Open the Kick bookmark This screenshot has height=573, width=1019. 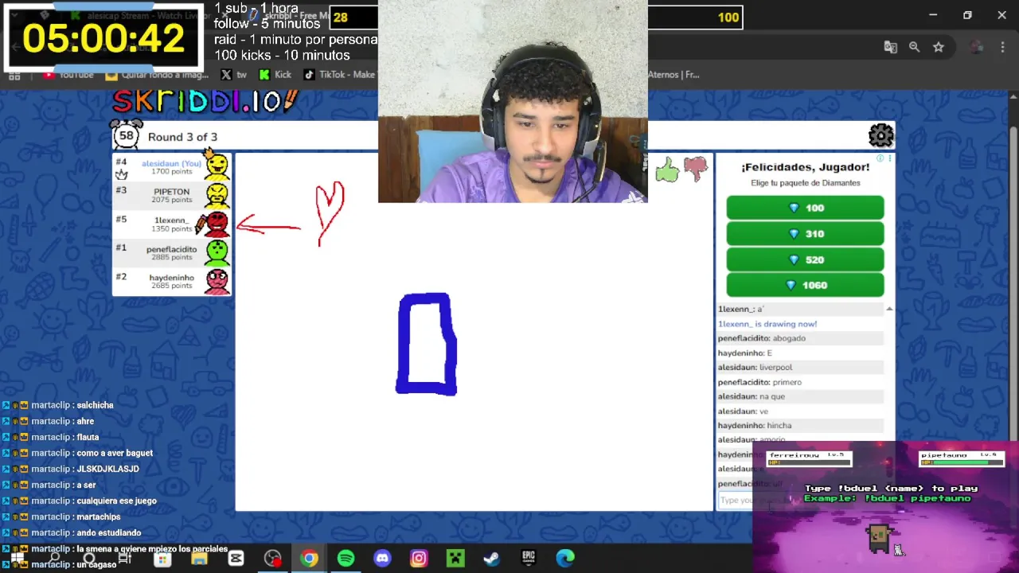point(275,75)
